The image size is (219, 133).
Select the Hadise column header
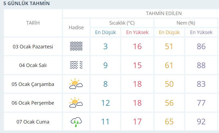tap(76, 28)
